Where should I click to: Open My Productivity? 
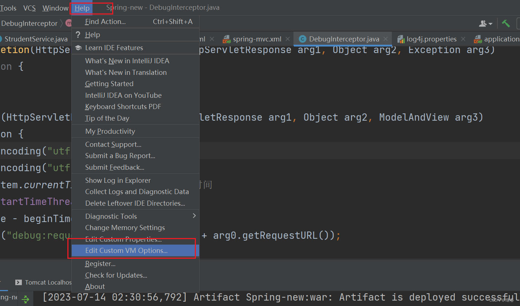click(135, 132)
